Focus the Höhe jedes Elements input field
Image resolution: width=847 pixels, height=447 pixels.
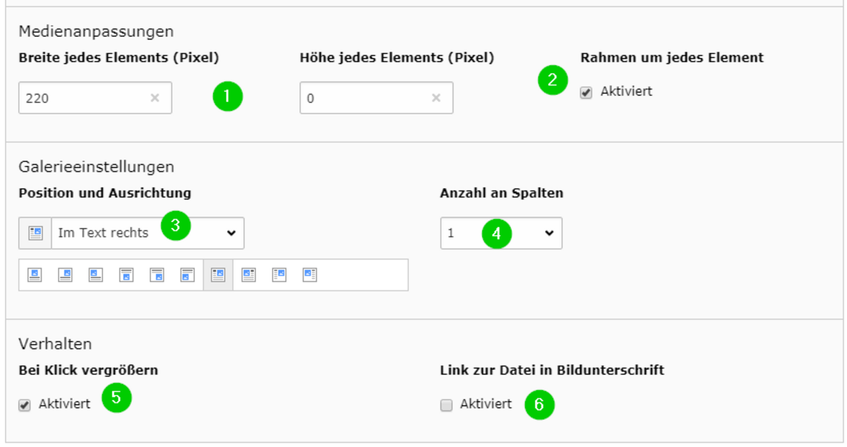[376, 98]
